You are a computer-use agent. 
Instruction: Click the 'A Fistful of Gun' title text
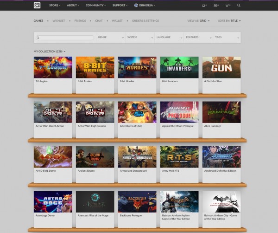(x=213, y=81)
